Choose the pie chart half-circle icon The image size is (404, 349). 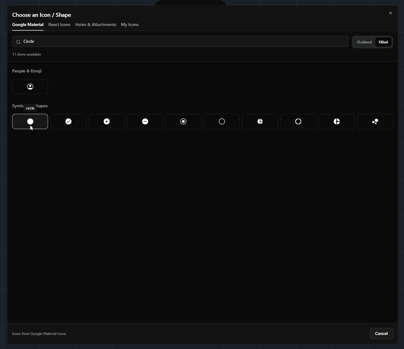click(x=260, y=121)
